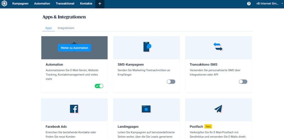The width and height of the screenshot is (284, 139).
Task: Disable the Automation toggle switch
Action: [99, 86]
